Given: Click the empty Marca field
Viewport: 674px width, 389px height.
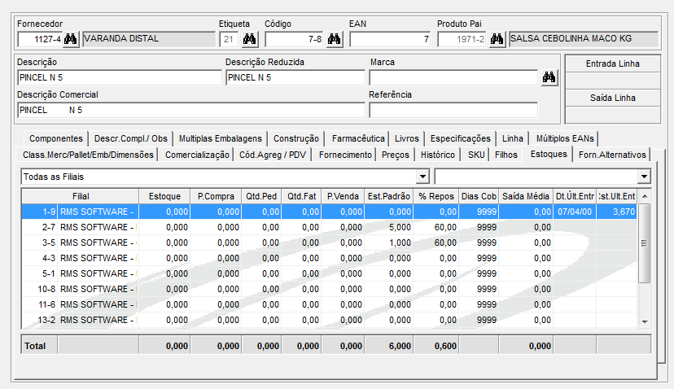Looking at the screenshot, I should click(453, 78).
